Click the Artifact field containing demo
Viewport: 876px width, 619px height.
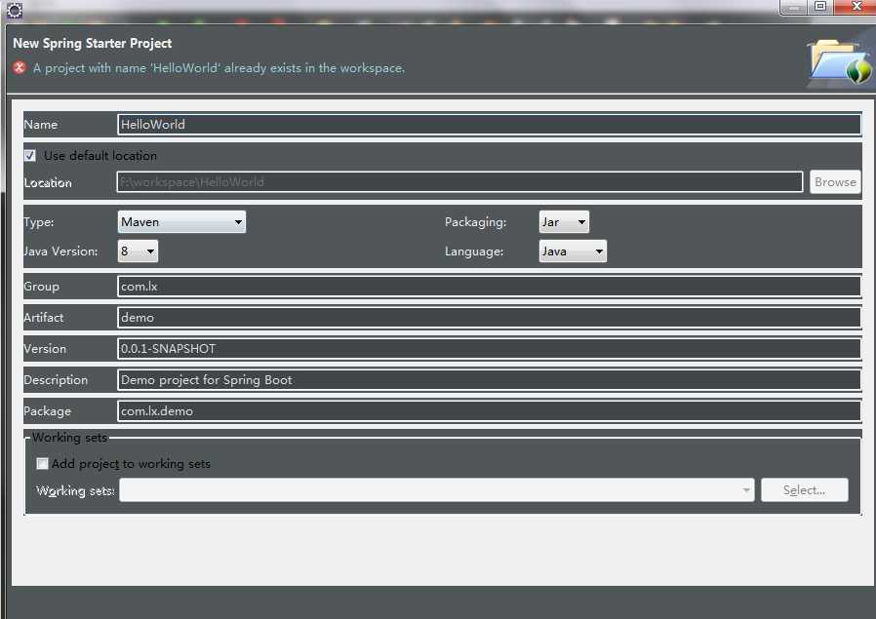(x=489, y=318)
